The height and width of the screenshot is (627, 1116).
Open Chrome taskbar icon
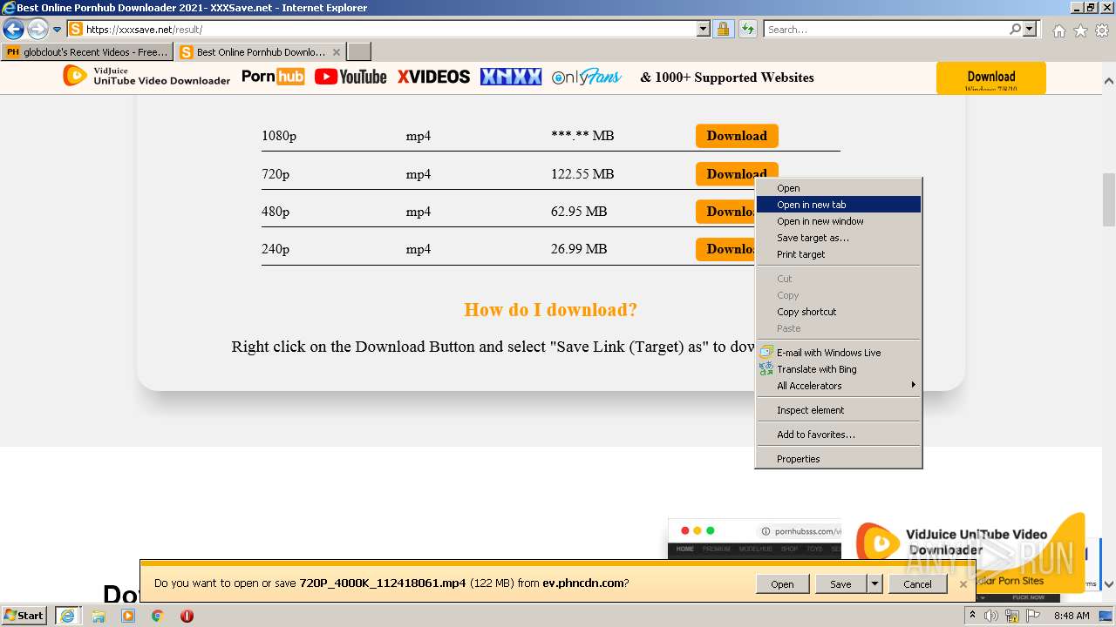tap(158, 616)
